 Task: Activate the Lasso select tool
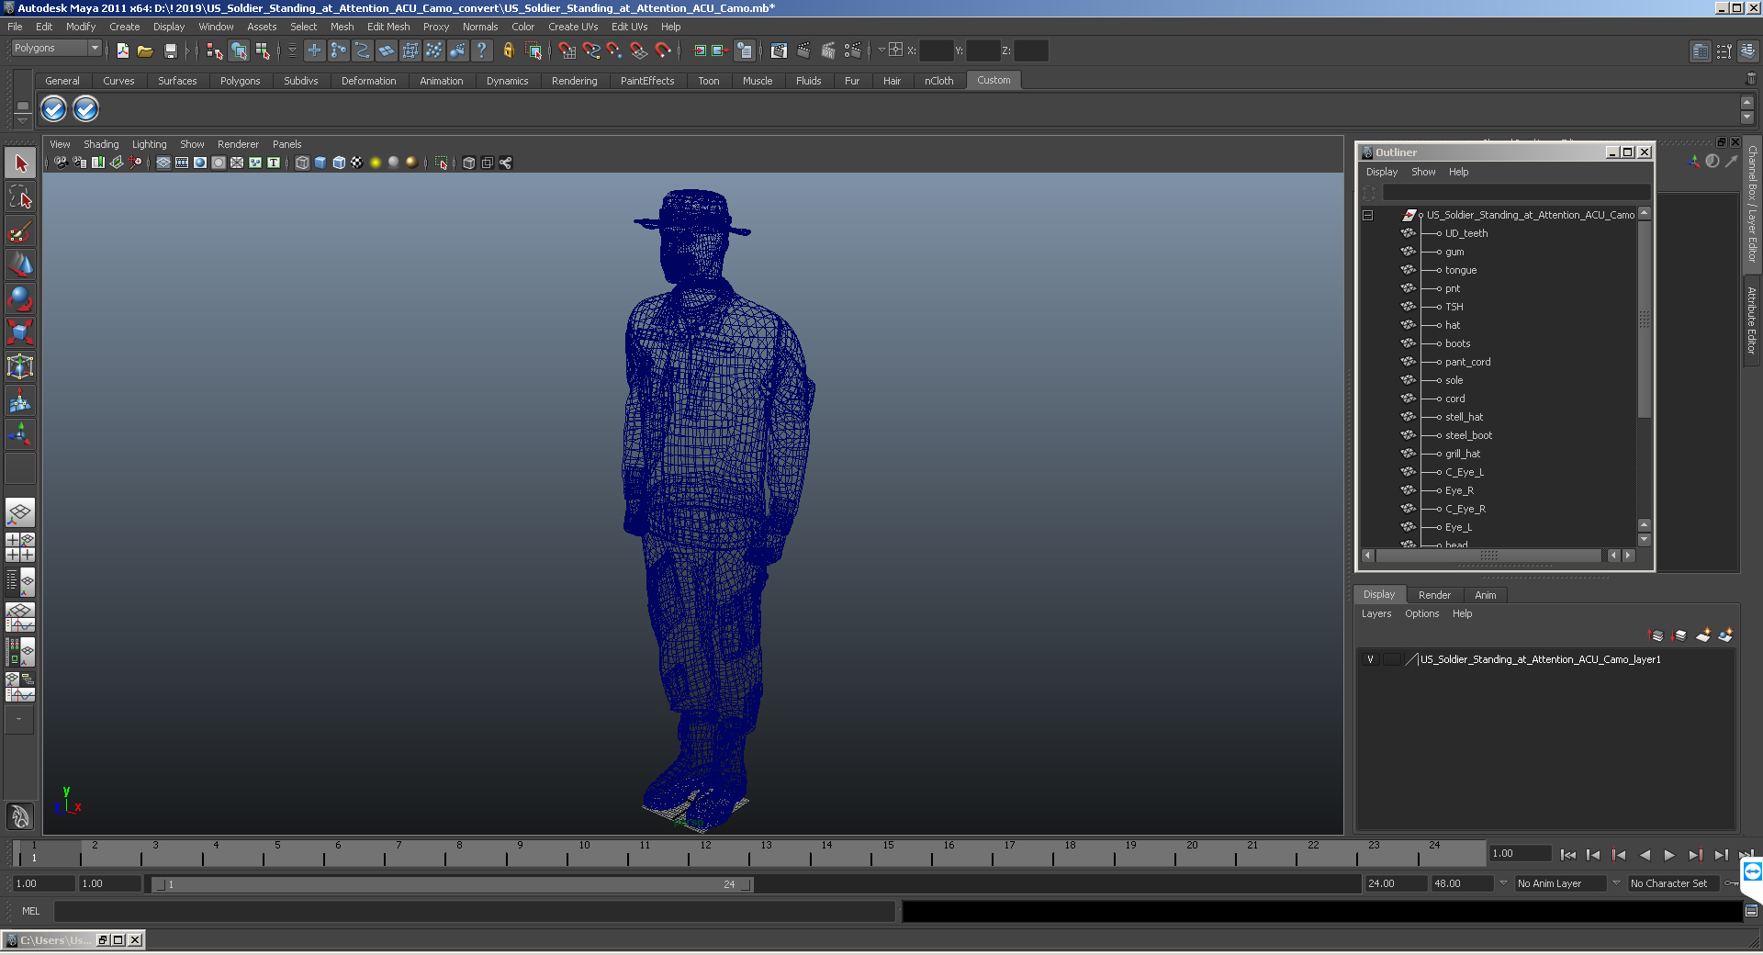click(20, 197)
